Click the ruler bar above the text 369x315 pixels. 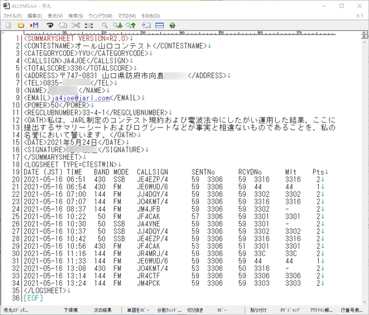(x=179, y=33)
